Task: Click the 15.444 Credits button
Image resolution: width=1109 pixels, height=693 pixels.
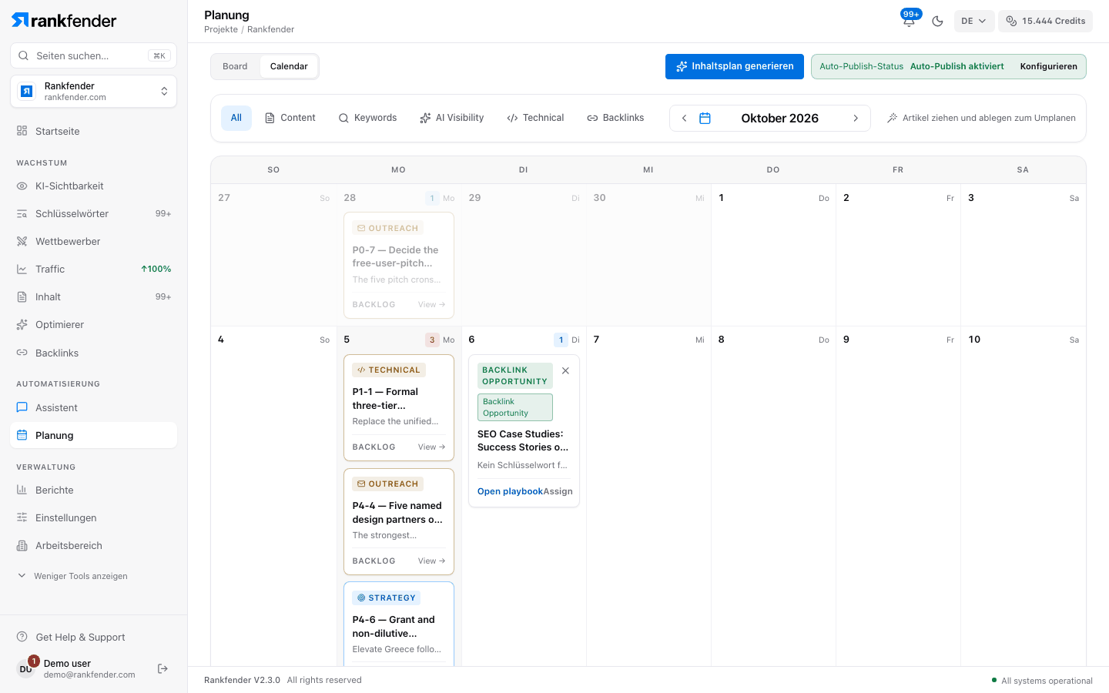Action: coord(1045,21)
